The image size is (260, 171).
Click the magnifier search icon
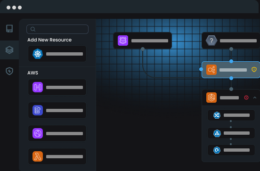coord(33,29)
